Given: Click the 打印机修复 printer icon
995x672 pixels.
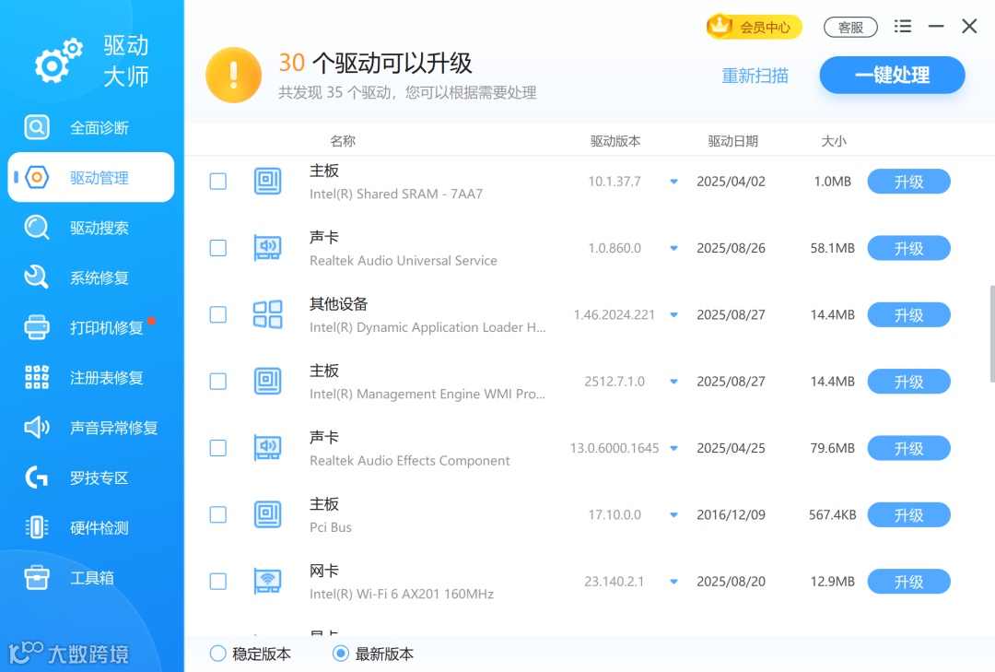Looking at the screenshot, I should point(37,327).
